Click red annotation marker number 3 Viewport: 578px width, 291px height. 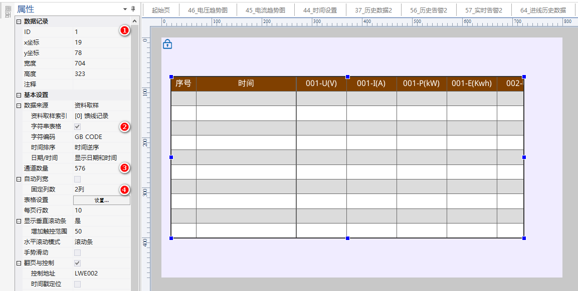pos(124,167)
